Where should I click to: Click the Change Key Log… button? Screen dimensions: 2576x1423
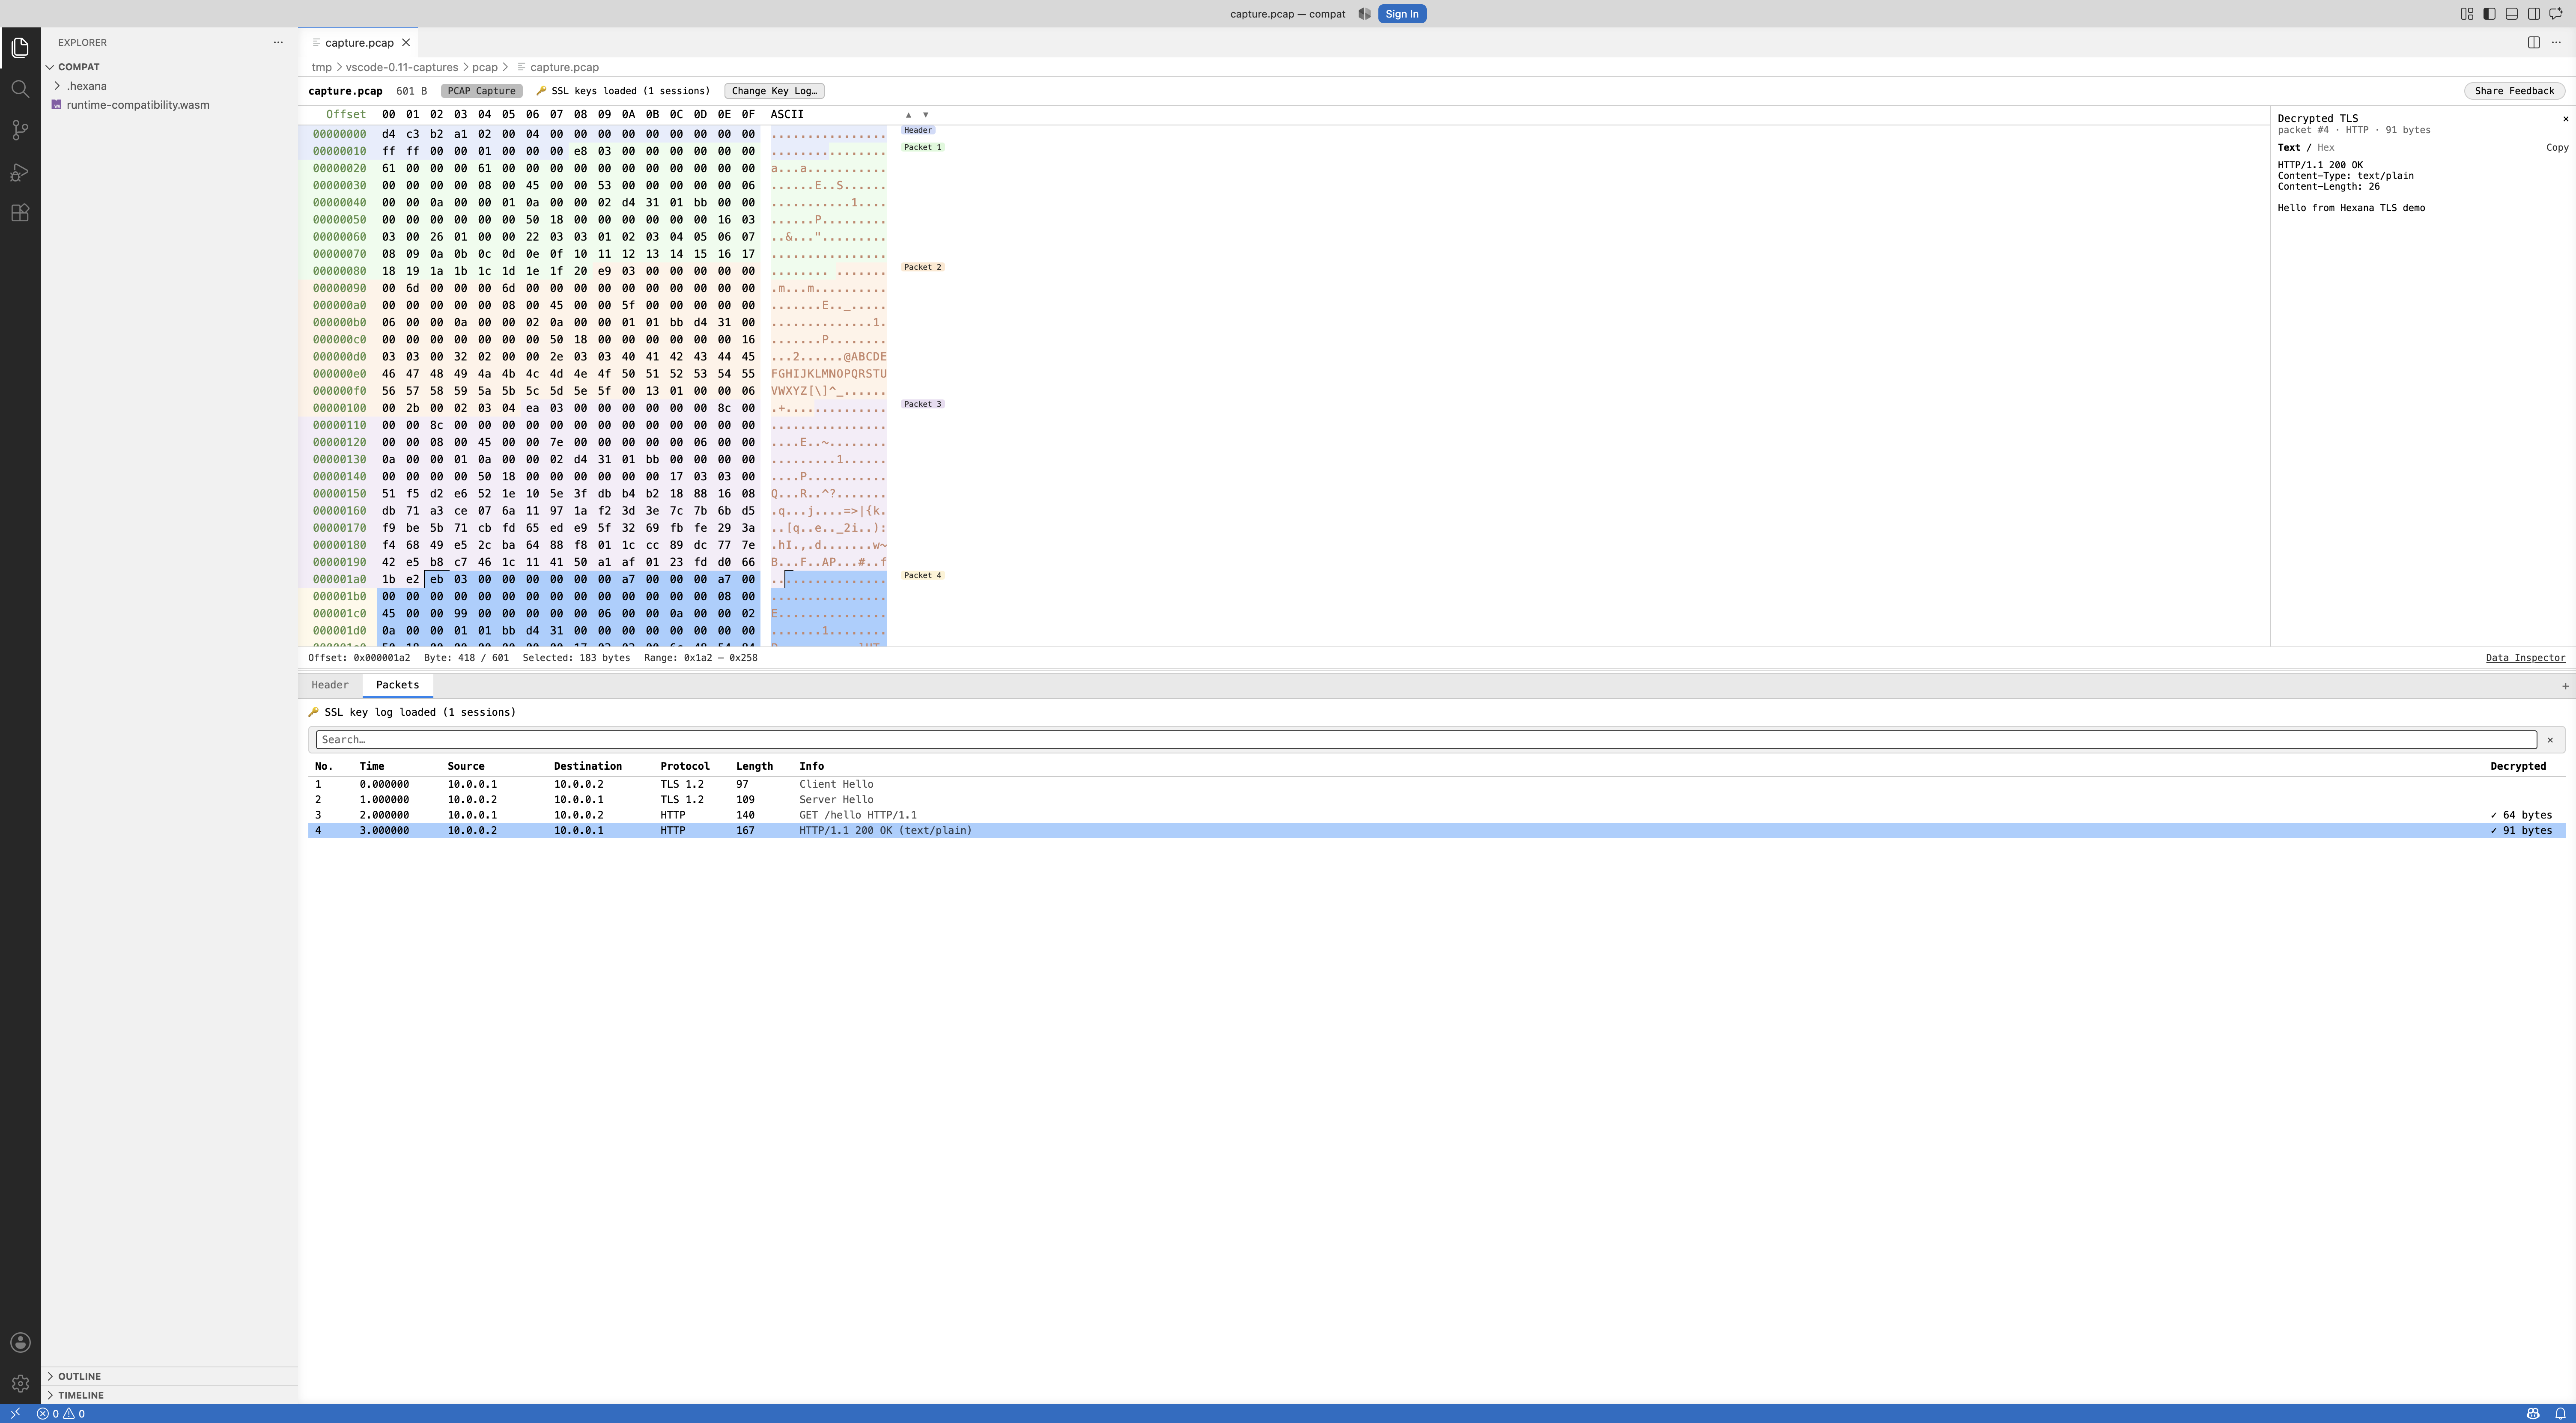pos(774,91)
